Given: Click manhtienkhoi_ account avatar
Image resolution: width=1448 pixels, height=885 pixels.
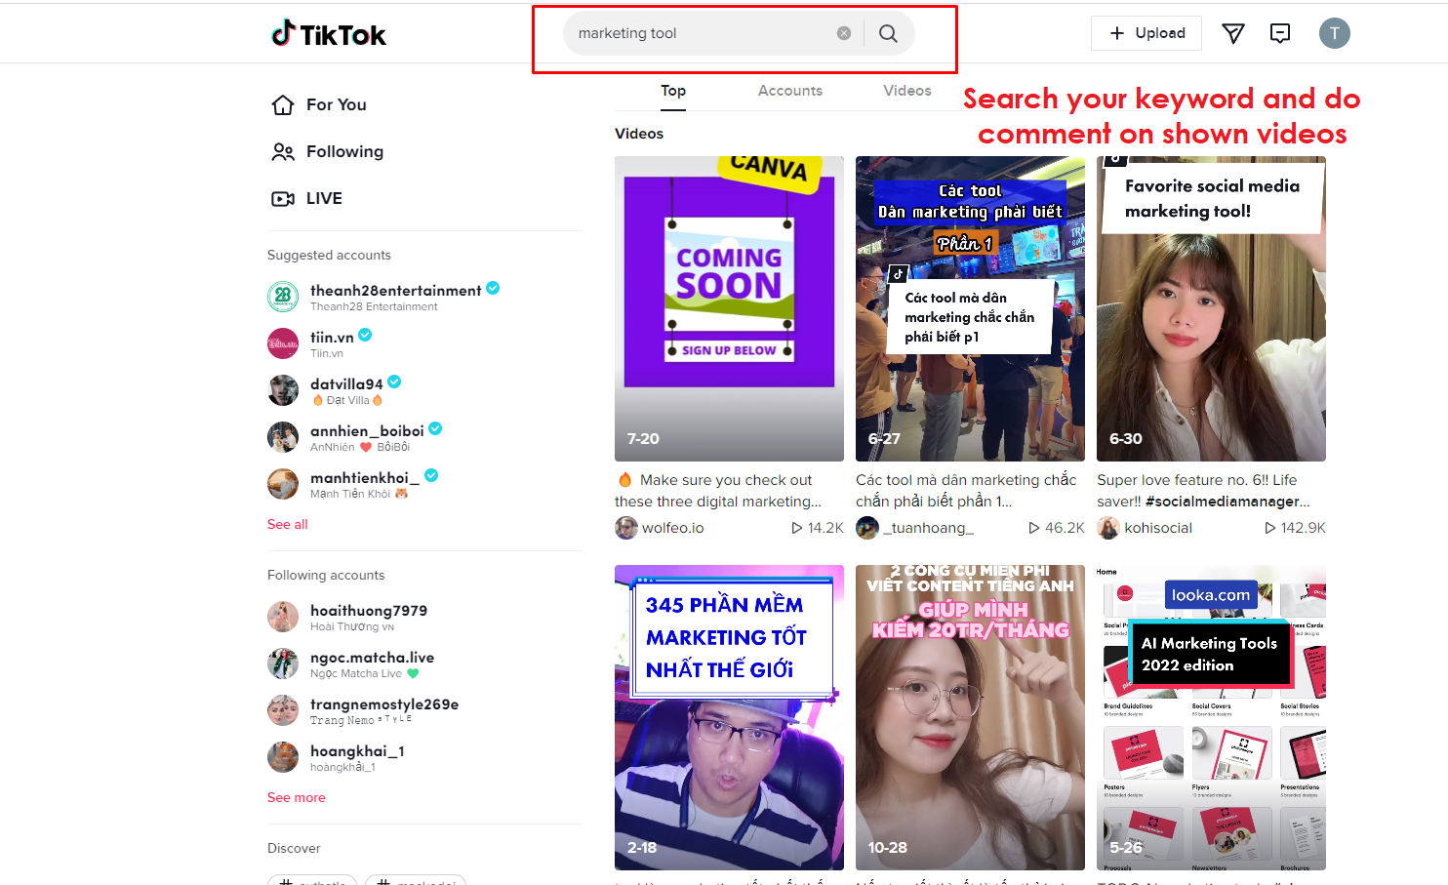Looking at the screenshot, I should pos(283,484).
